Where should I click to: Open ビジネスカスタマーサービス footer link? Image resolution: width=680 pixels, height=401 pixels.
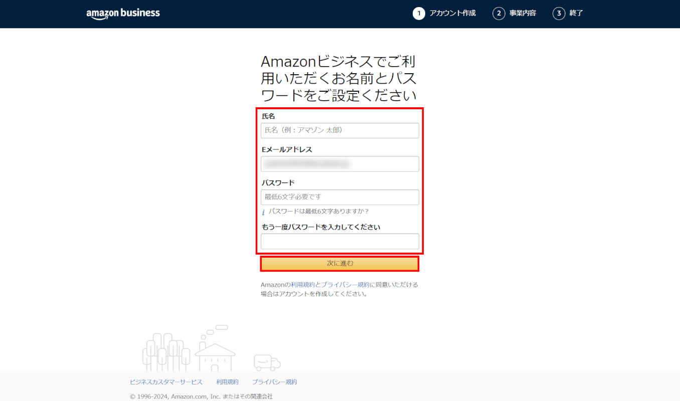pyautogui.click(x=166, y=382)
